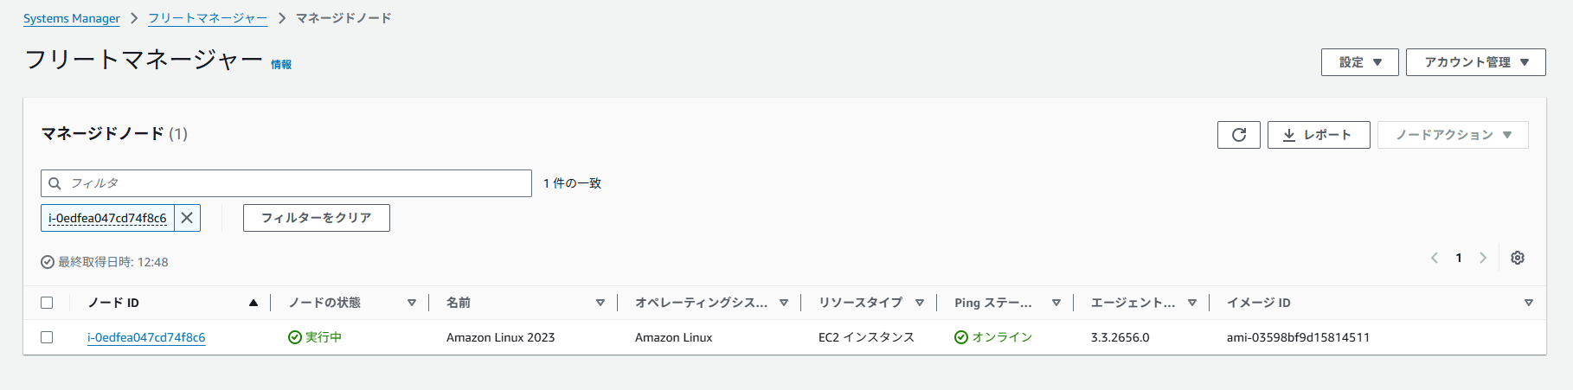Go to next page arrow
1573x390 pixels.
coord(1483,258)
